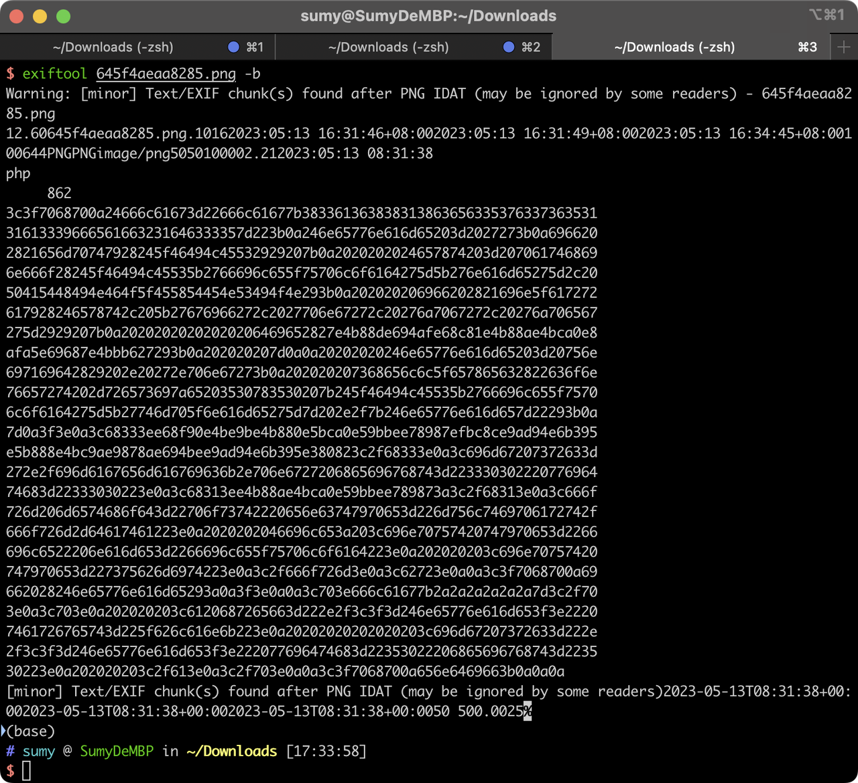Screen dimensions: 858x783
Task: Click the blue activity dot on first tab
Action: [x=233, y=47]
